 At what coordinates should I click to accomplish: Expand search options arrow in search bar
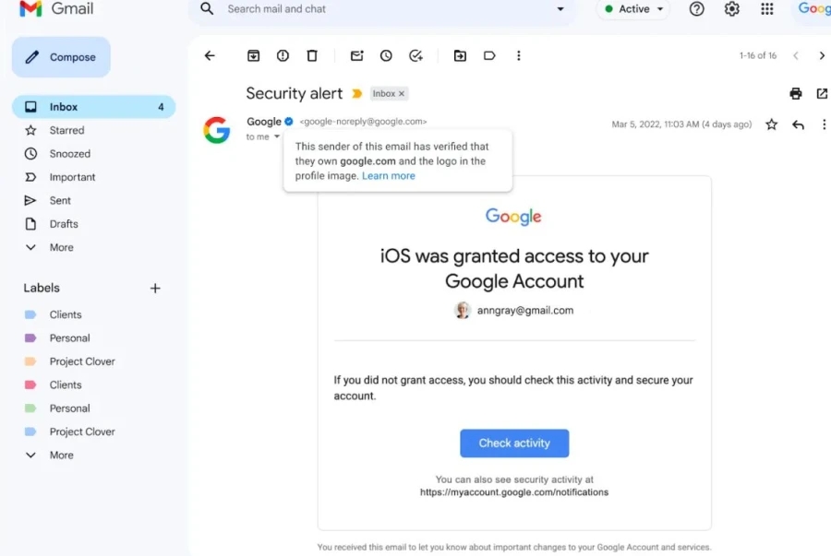560,9
